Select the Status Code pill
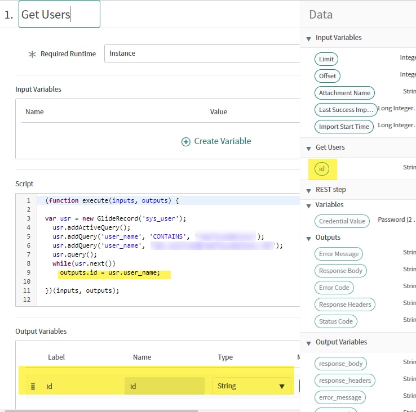 tap(335, 321)
